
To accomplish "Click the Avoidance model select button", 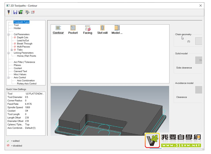I will pyautogui.click(x=199, y=90).
